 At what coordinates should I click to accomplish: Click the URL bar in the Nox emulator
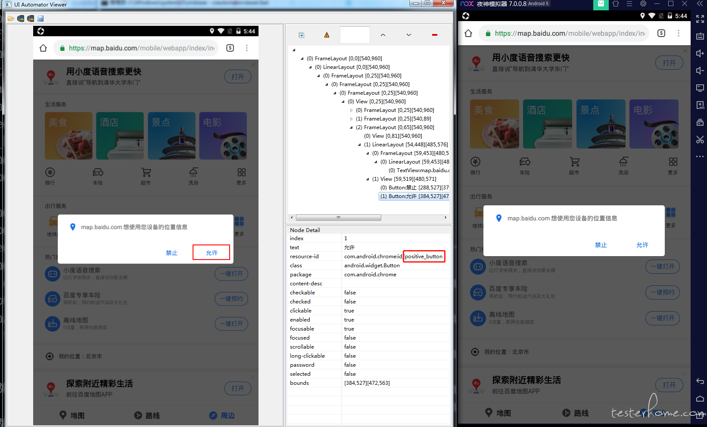point(564,33)
